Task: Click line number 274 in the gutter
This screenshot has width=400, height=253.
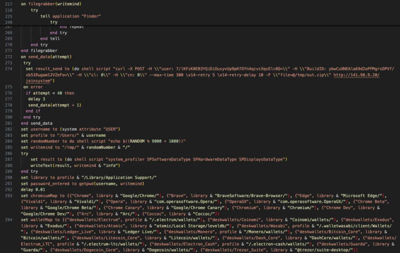Action: point(9,69)
